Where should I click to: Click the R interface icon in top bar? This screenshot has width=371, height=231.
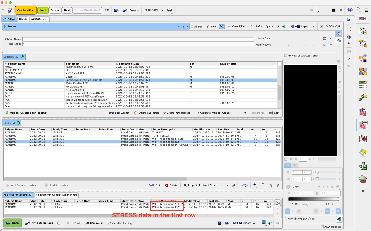tap(341, 10)
